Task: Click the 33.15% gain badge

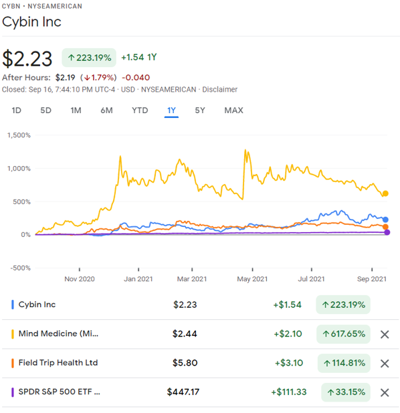Action: tap(346, 392)
